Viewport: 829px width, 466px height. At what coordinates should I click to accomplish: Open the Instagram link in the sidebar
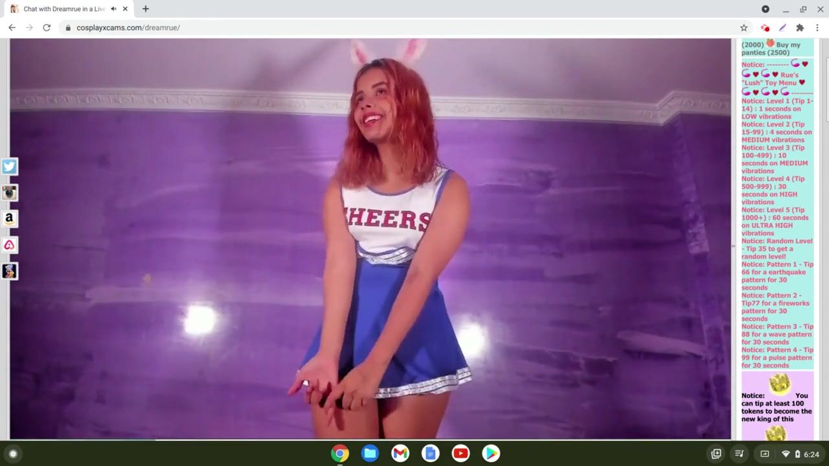coord(9,192)
